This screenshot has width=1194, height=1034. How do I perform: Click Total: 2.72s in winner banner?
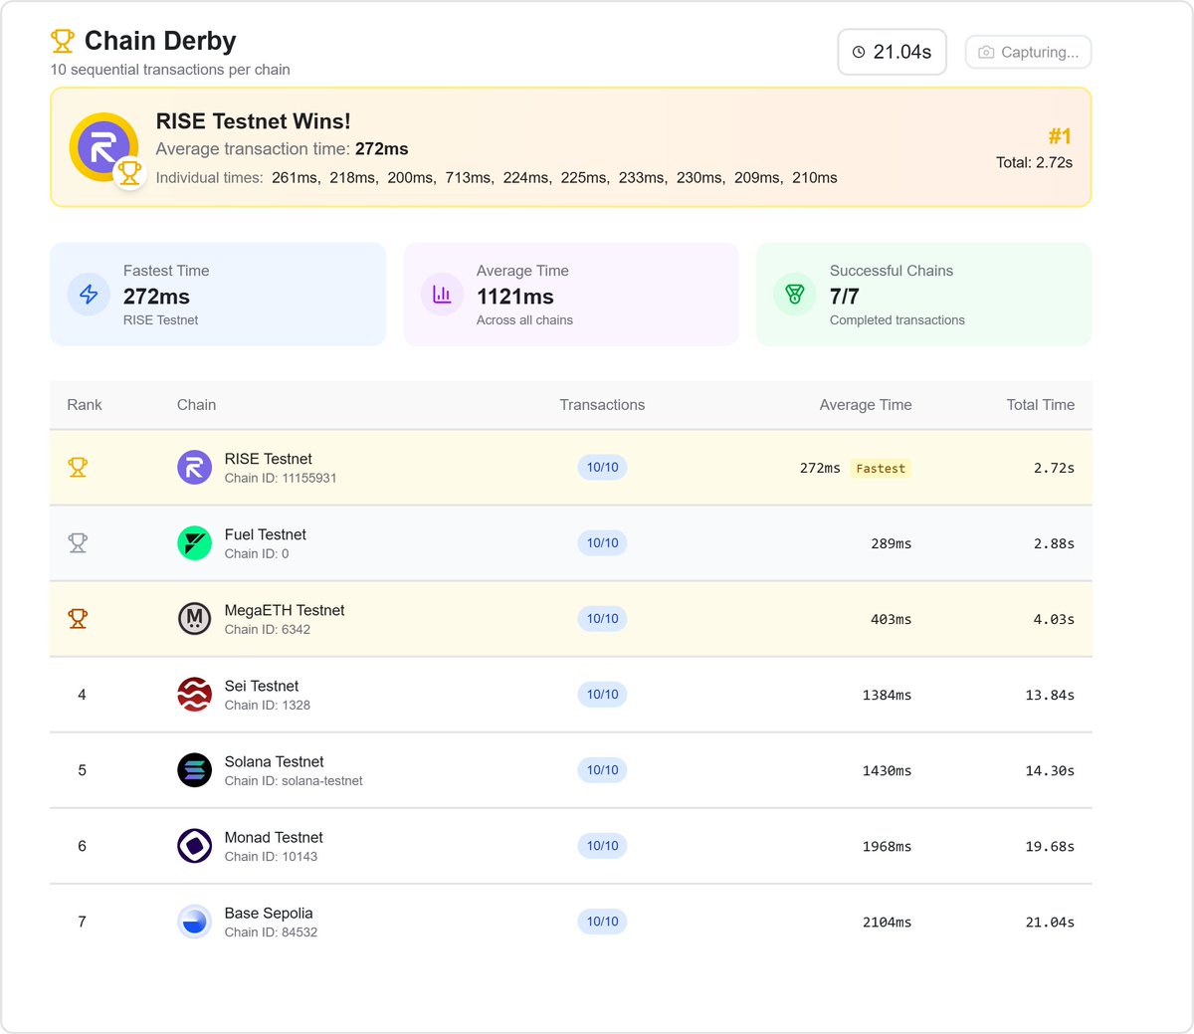pos(1034,162)
